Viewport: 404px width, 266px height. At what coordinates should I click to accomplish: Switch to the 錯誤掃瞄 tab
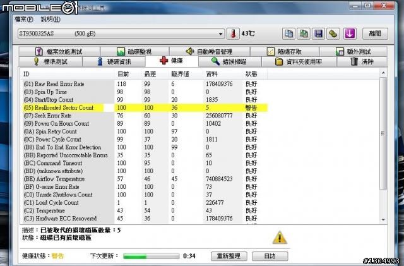point(230,62)
